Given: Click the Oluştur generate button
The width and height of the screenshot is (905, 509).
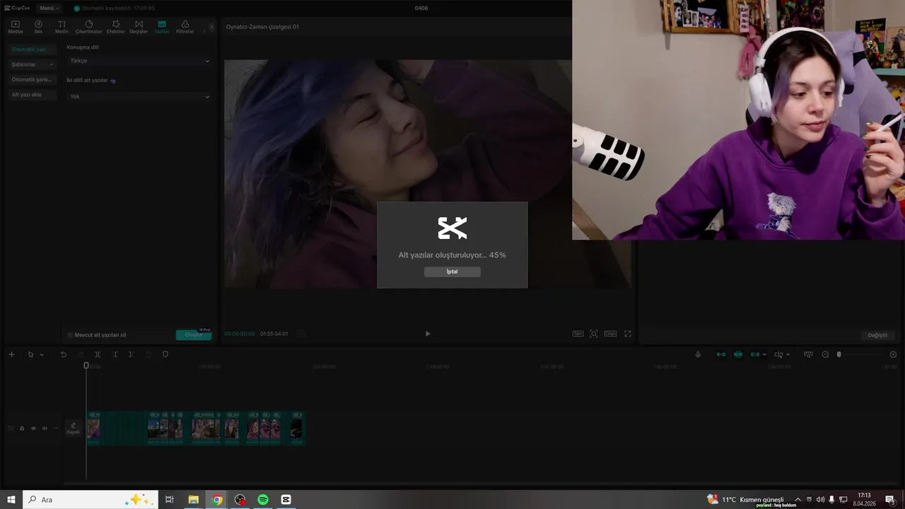Looking at the screenshot, I should click(194, 334).
